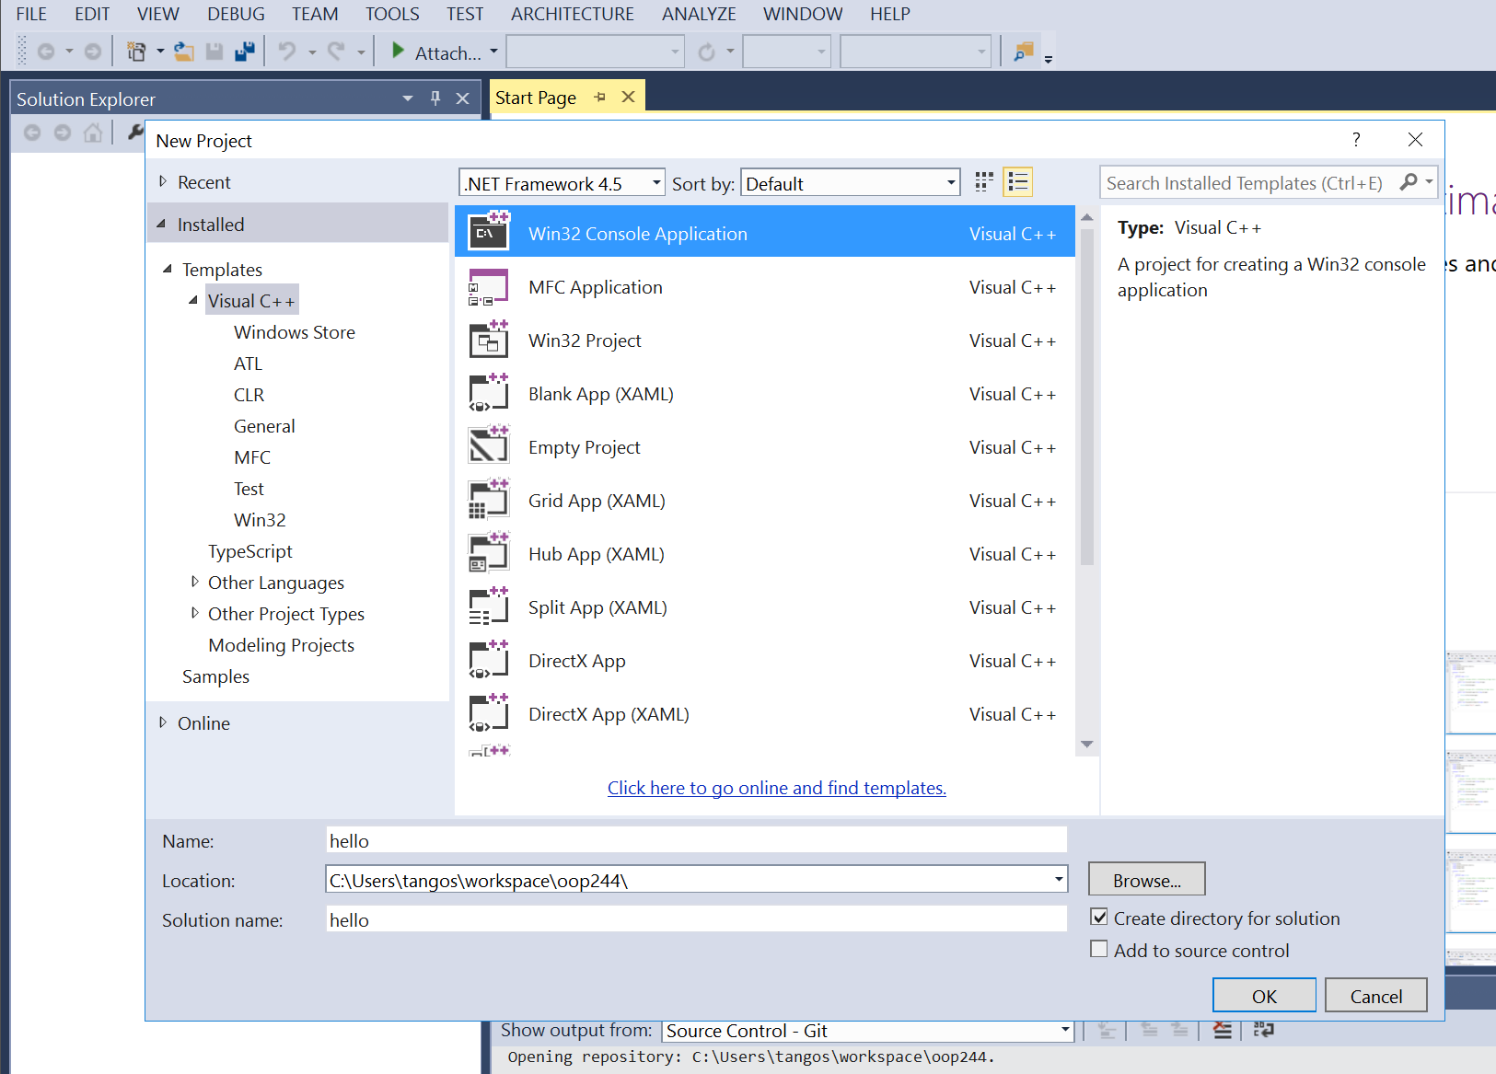This screenshot has width=1496, height=1074.
Task: Open the Attach button dropdown arrow
Action: tap(493, 52)
